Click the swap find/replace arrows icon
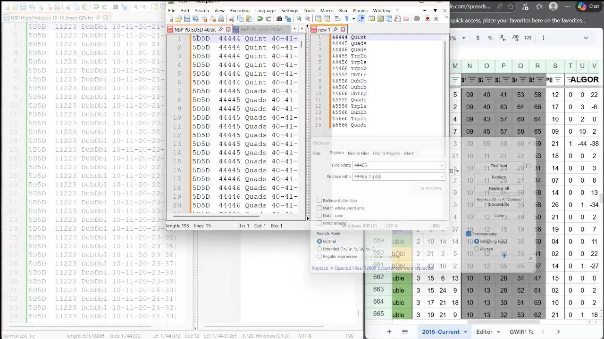The image size is (604, 339). tap(451, 171)
